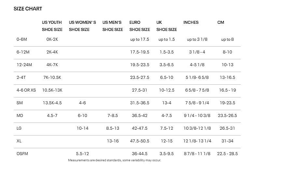This screenshot has height=173, width=302.
Task: Click the INCHES column header
Action: pos(191,22)
